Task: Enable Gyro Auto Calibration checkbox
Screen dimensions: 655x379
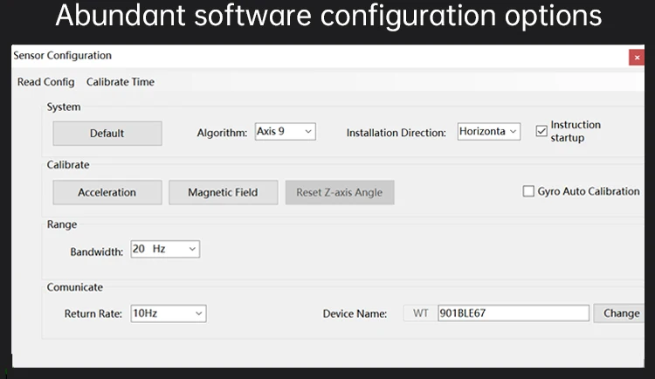Action: [x=528, y=191]
